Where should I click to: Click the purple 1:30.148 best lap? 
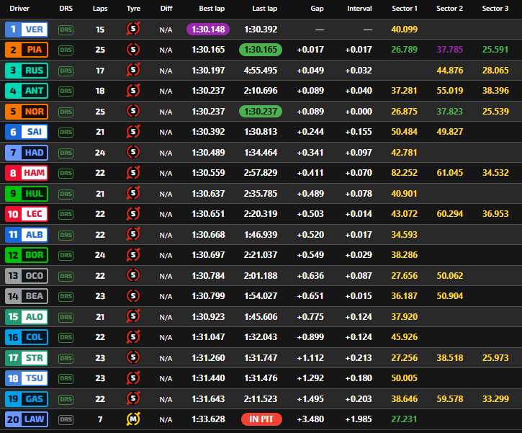coord(208,30)
